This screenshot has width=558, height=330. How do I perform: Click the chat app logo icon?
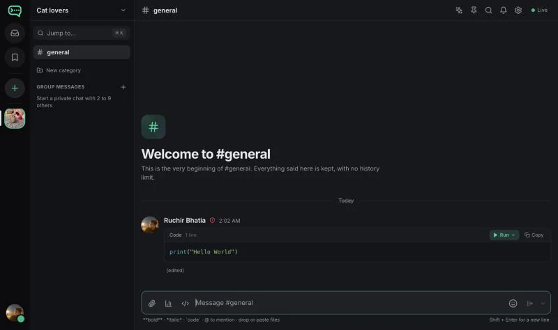15,10
